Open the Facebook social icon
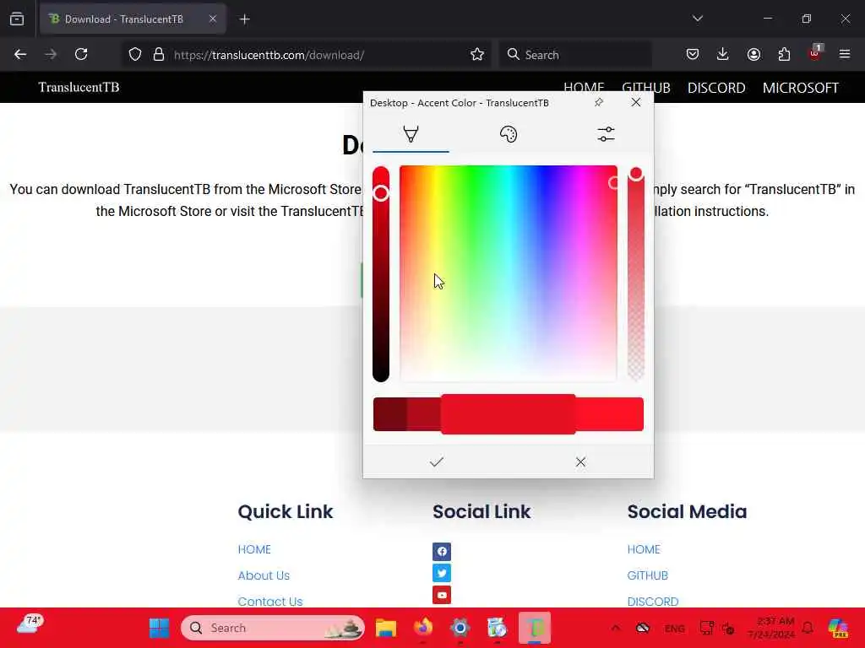The image size is (865, 648). [442, 552]
